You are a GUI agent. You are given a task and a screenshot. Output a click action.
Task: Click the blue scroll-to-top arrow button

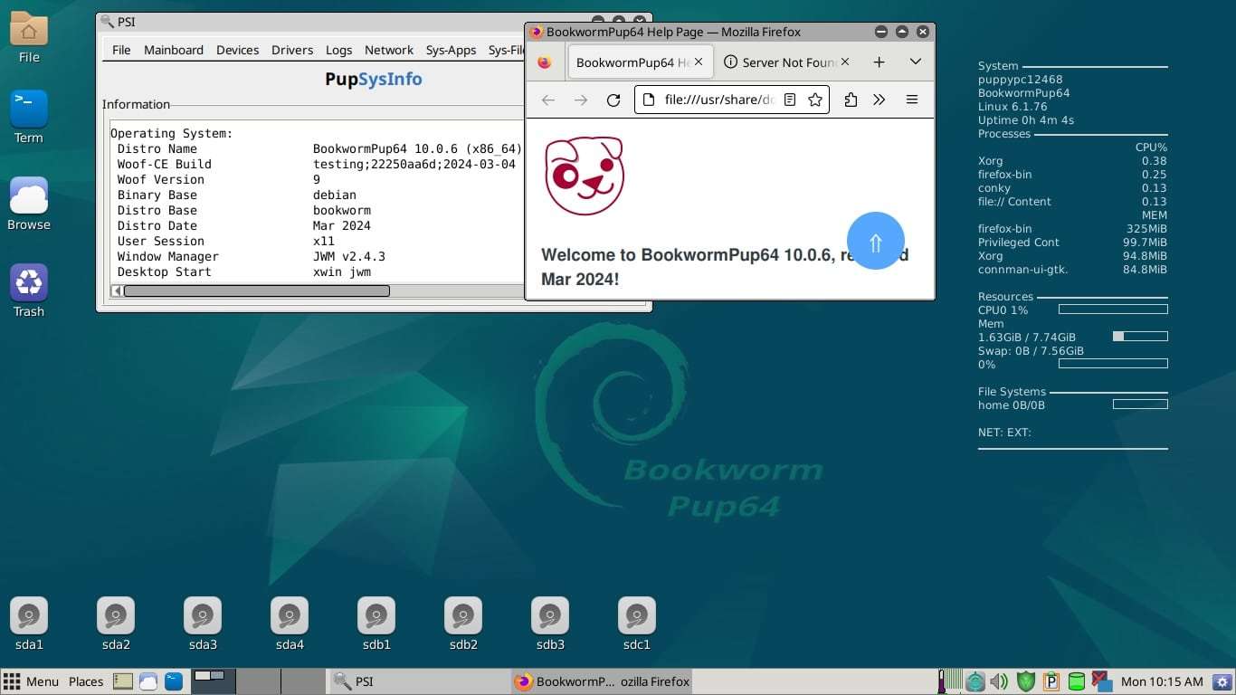pos(875,240)
